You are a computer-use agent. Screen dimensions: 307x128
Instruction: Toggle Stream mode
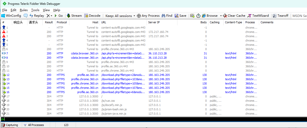click(x=74, y=16)
